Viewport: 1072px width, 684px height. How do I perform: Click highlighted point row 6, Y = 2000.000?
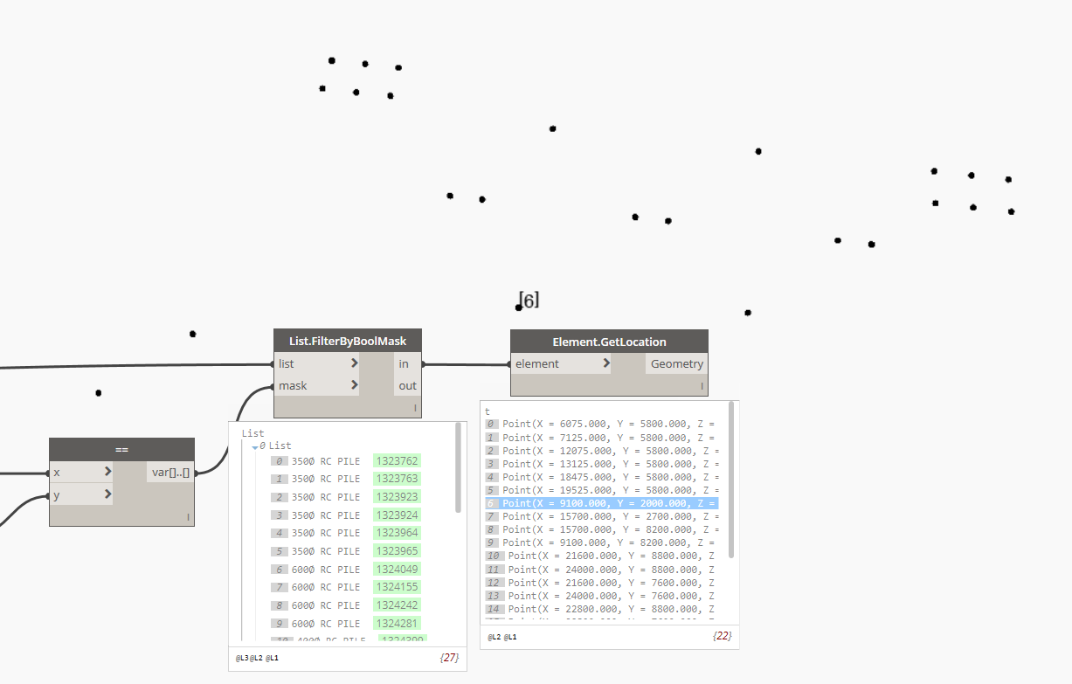[x=602, y=503]
